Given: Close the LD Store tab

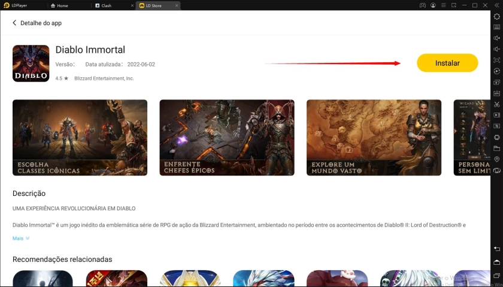Looking at the screenshot, I should tap(175, 5).
